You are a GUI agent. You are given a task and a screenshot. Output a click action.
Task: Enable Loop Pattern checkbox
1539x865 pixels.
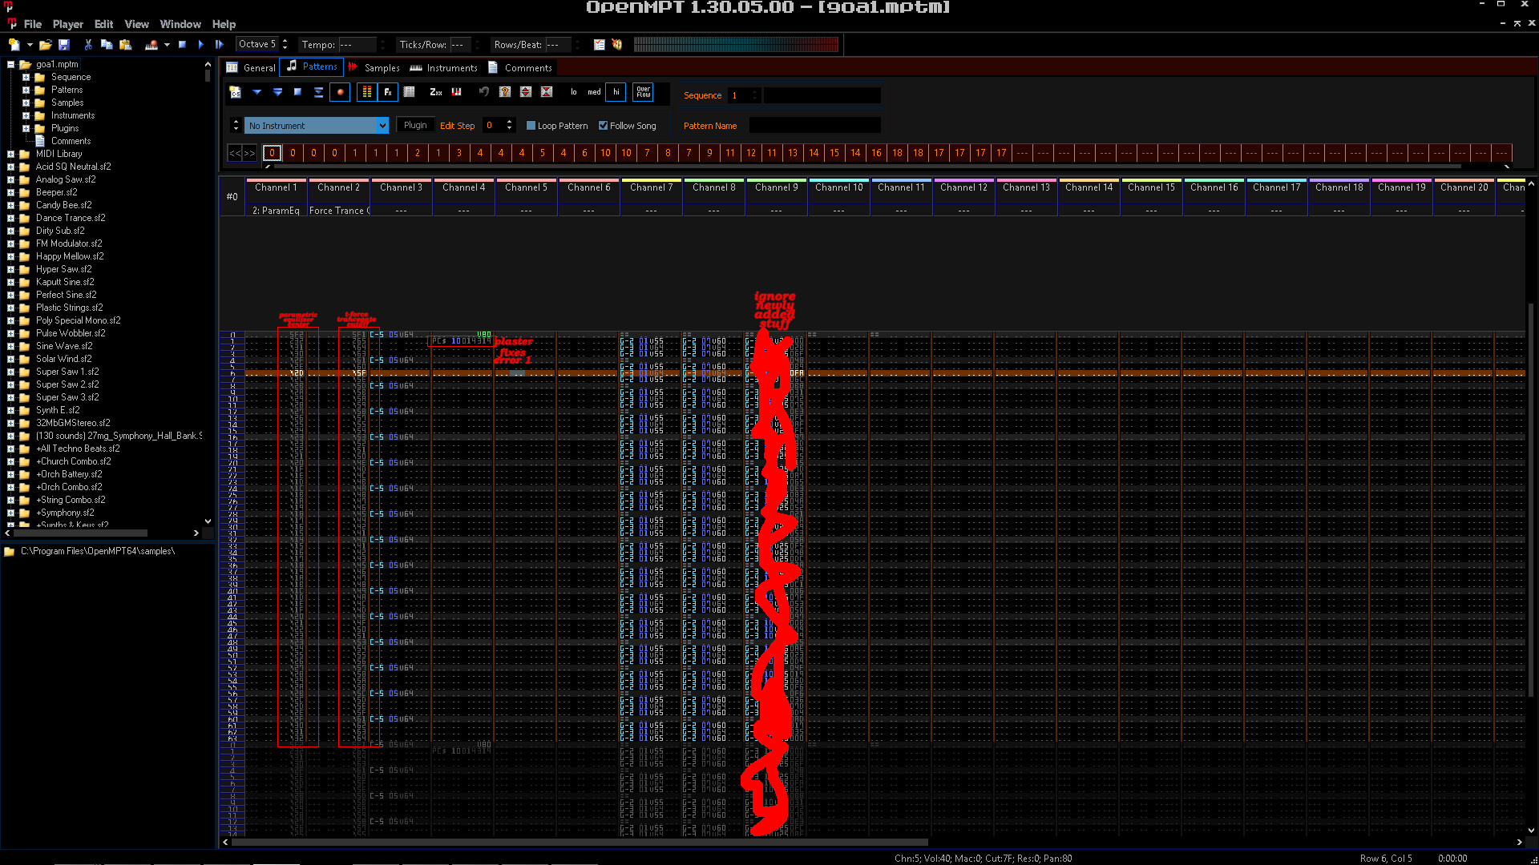click(x=531, y=126)
